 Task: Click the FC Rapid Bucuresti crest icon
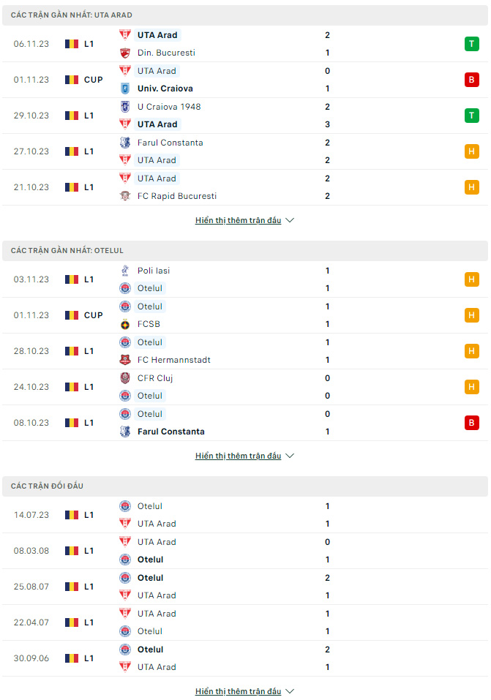[125, 196]
